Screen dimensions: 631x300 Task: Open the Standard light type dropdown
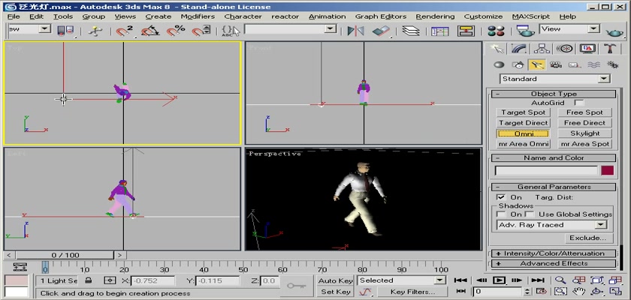point(554,79)
